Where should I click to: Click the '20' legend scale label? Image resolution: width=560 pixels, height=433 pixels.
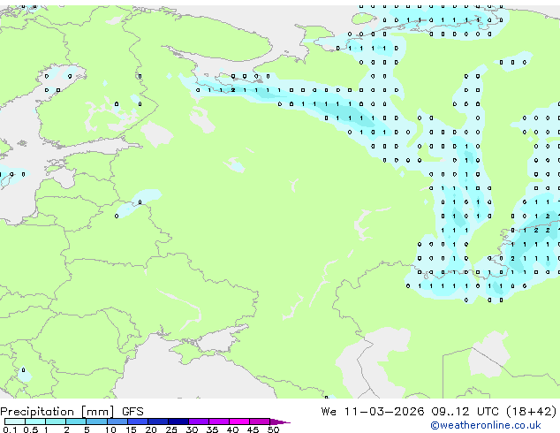(151, 429)
